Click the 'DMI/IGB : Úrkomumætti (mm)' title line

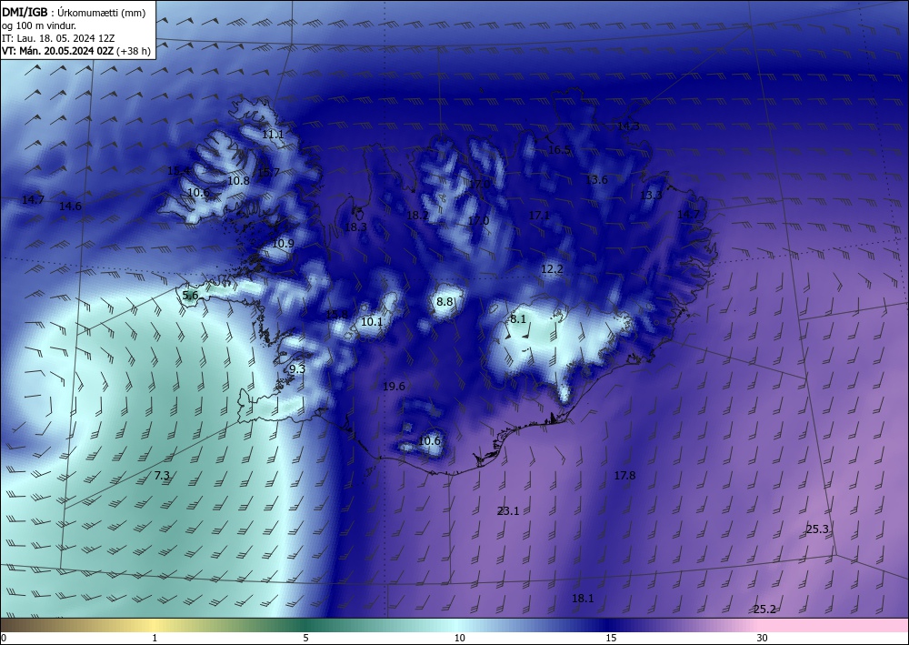(x=74, y=13)
